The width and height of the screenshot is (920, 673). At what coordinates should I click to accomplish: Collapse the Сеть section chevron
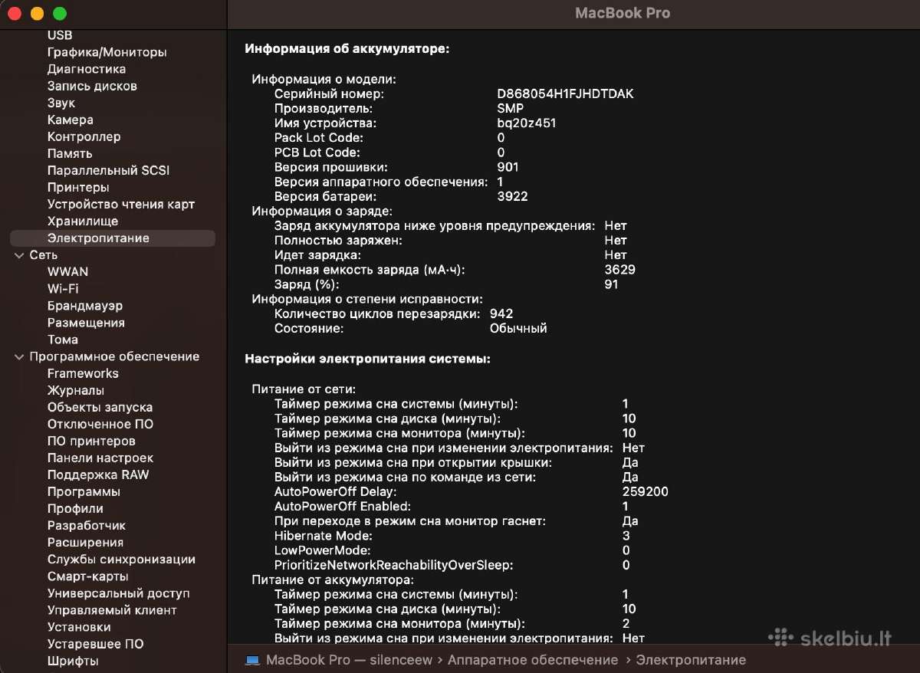click(x=18, y=255)
